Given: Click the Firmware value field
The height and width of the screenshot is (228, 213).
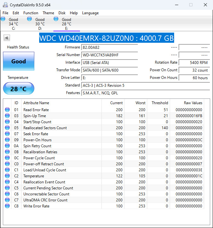Looking at the screenshot, I should point(110,47).
